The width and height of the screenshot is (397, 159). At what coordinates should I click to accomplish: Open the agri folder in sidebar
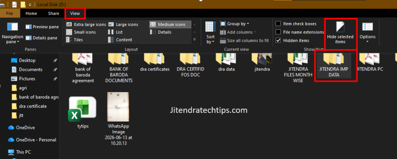point(19,88)
